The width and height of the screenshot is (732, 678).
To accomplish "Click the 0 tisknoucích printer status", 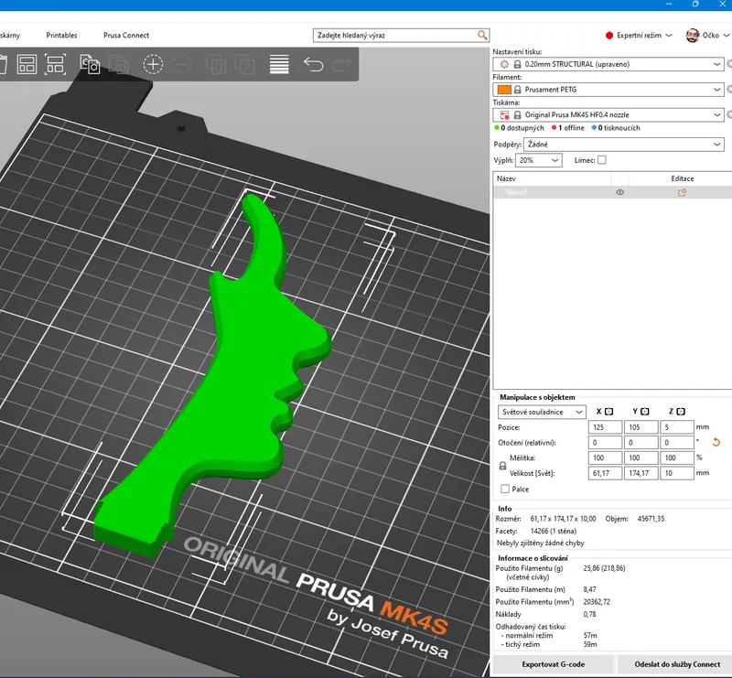I will click(616, 128).
